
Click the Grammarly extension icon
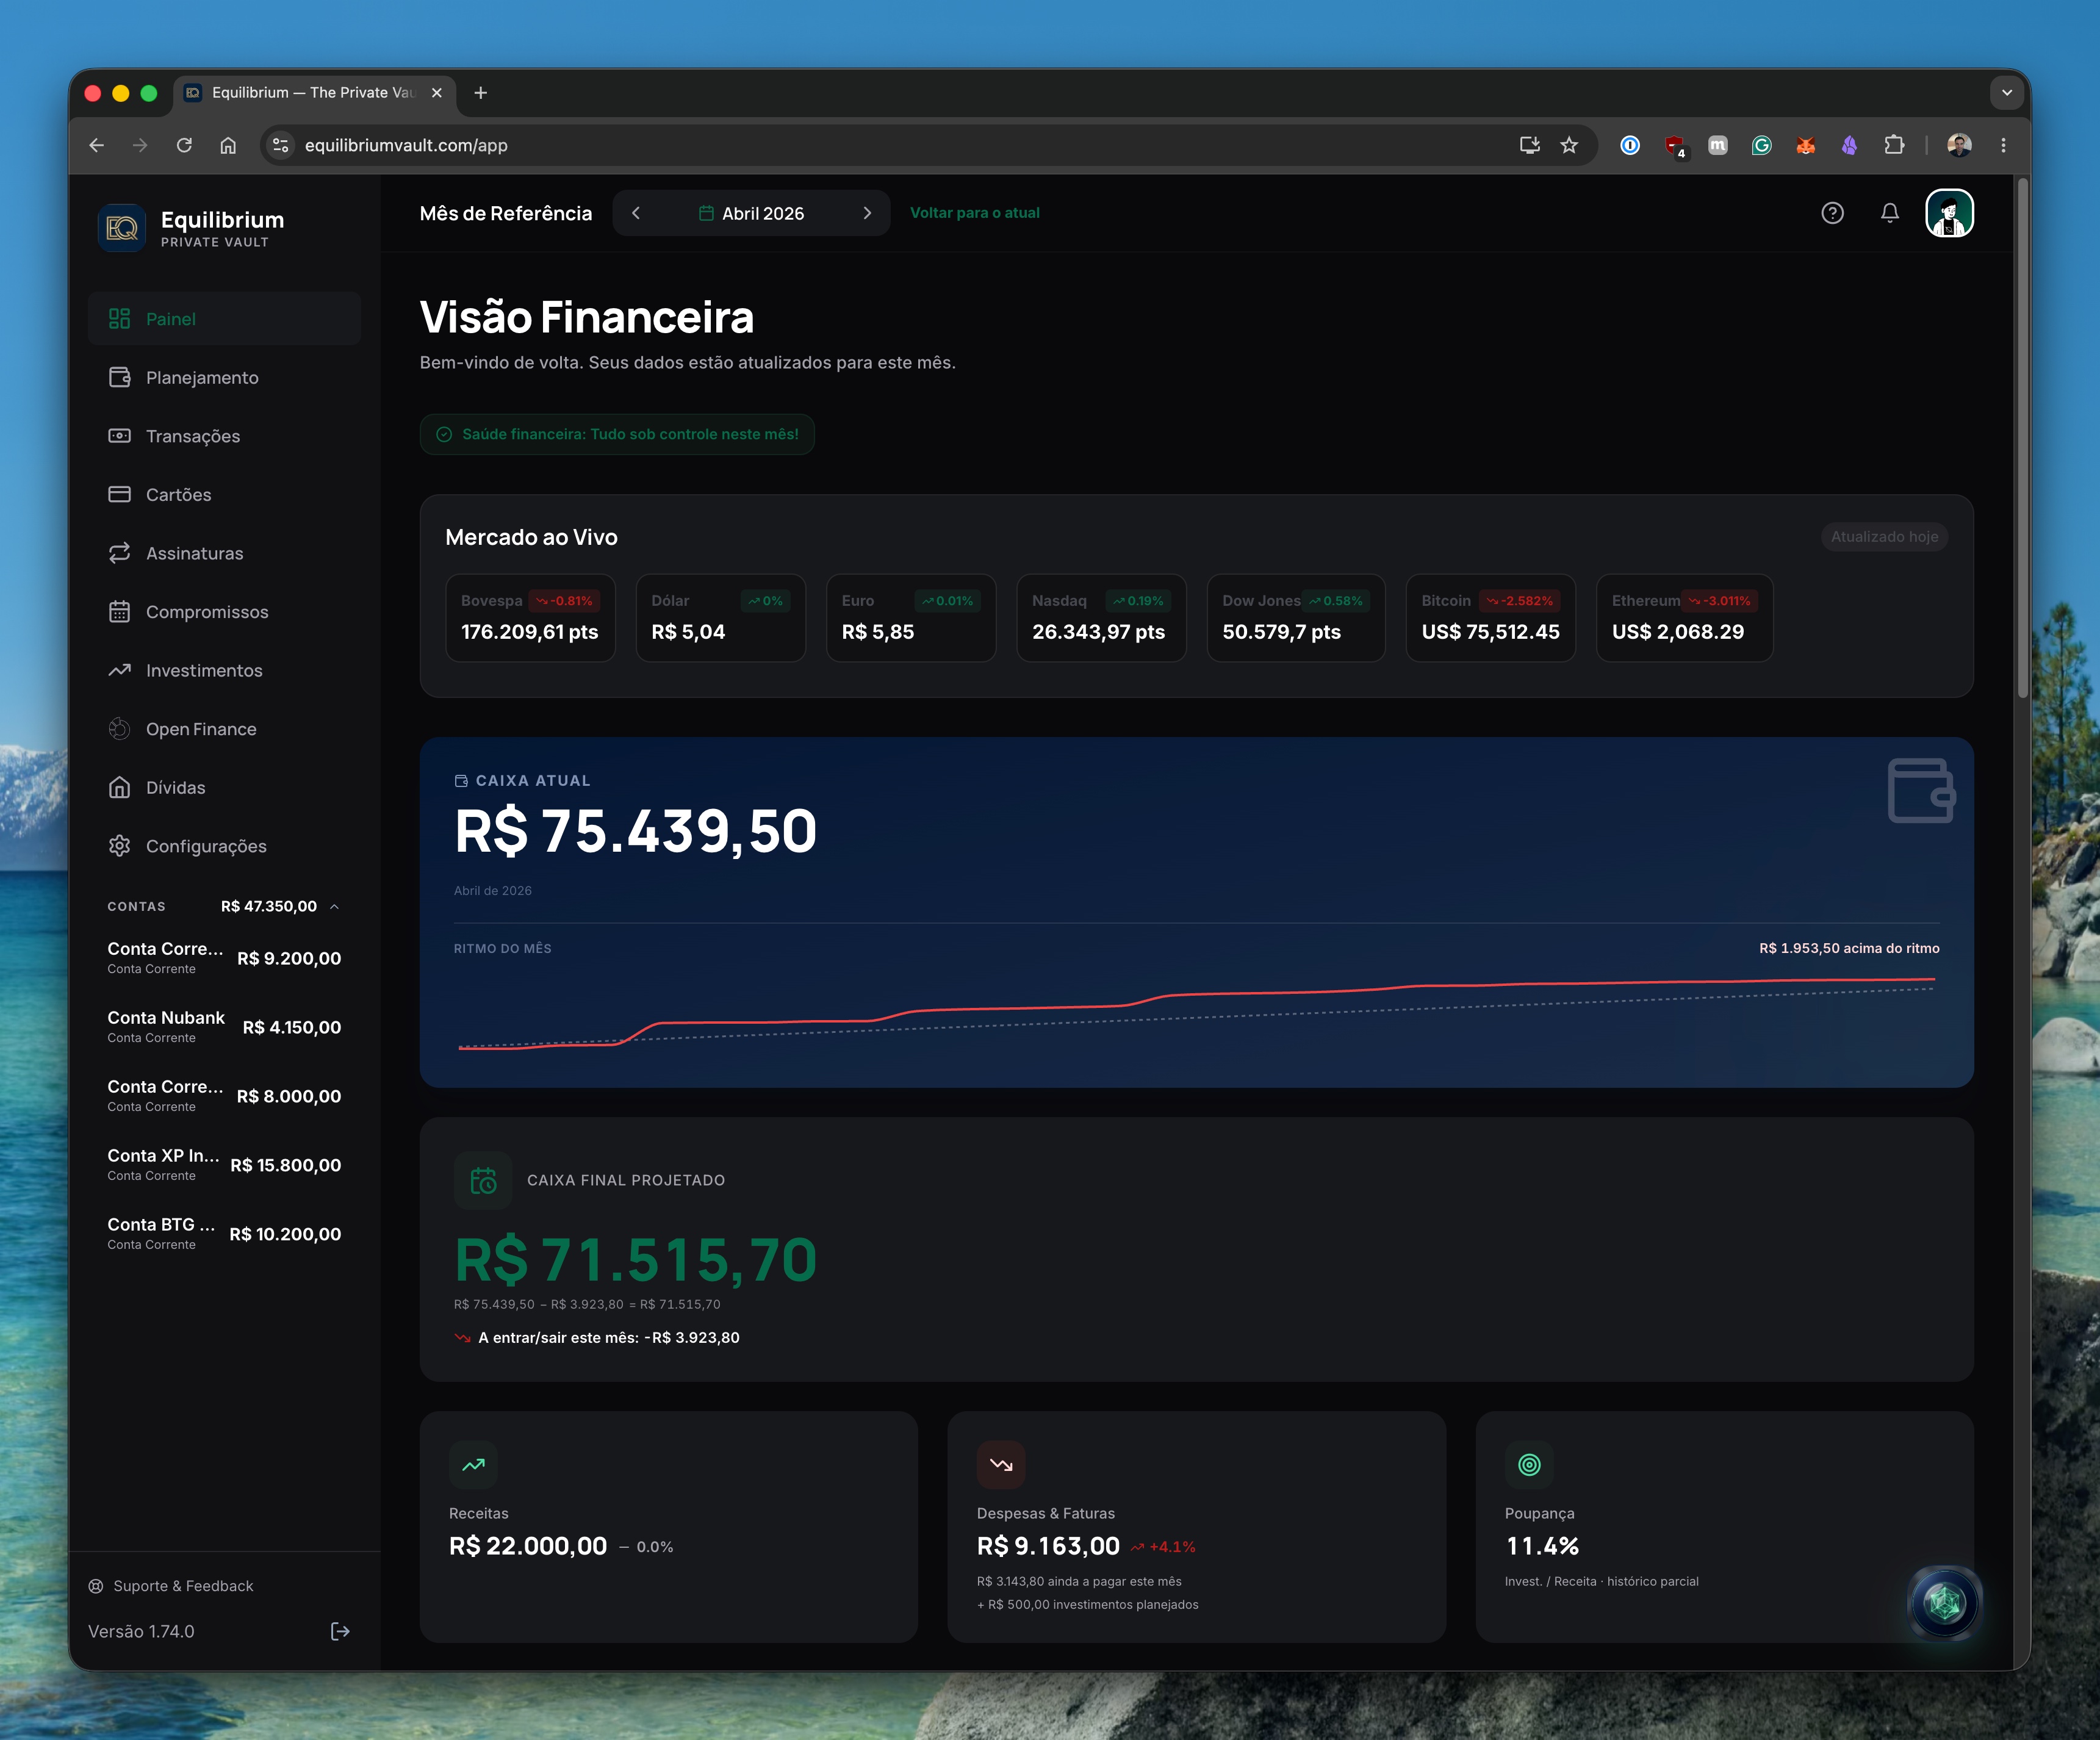(1762, 145)
